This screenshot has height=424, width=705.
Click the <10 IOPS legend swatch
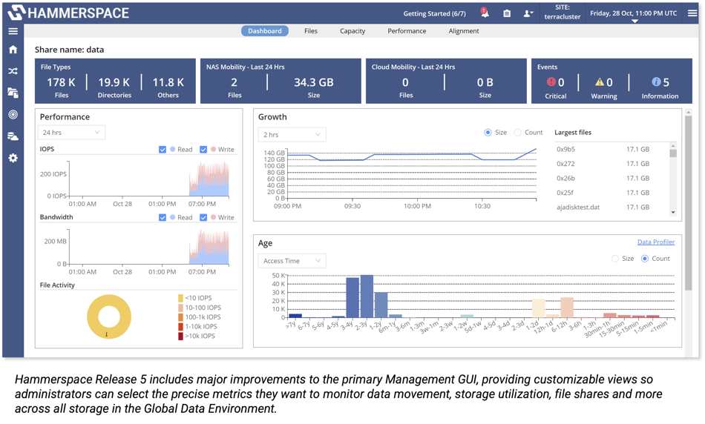tap(180, 298)
